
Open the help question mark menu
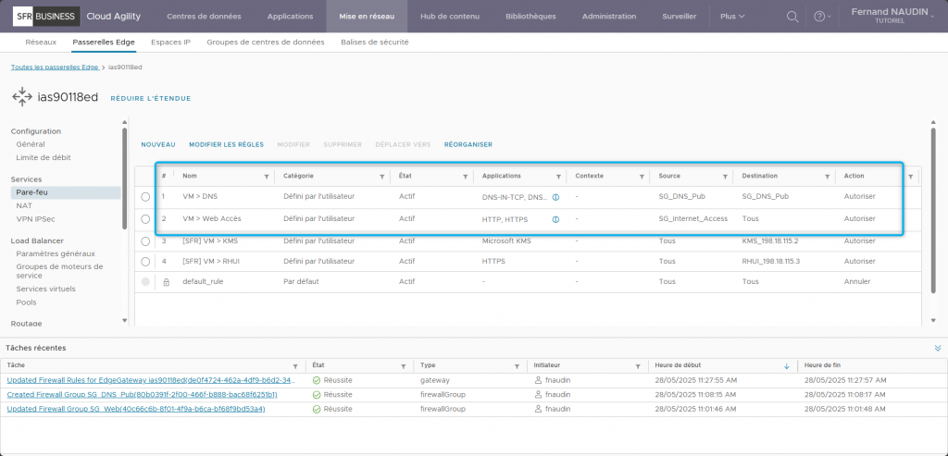[x=819, y=17]
